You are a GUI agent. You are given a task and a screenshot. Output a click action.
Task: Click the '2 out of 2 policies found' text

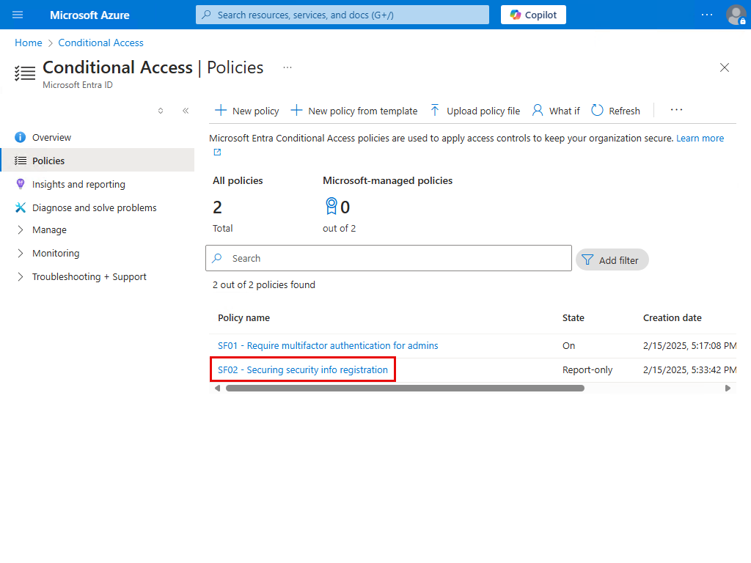pos(264,284)
